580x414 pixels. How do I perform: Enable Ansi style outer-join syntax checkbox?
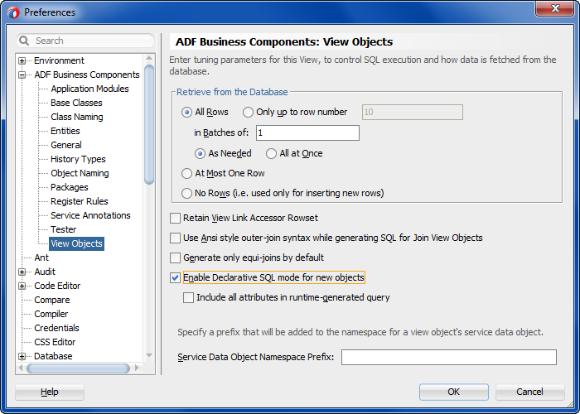pos(175,238)
